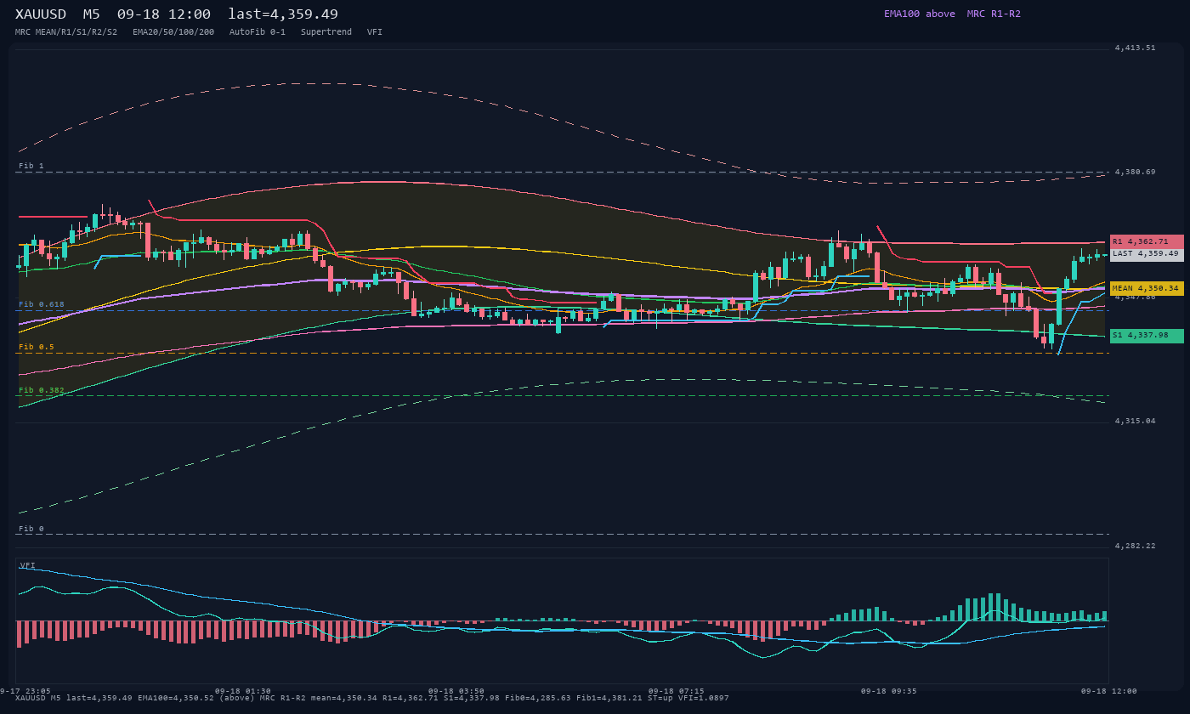The image size is (1190, 714).
Task: Click the 4,282.22 price axis label
Action: pyautogui.click(x=1136, y=546)
